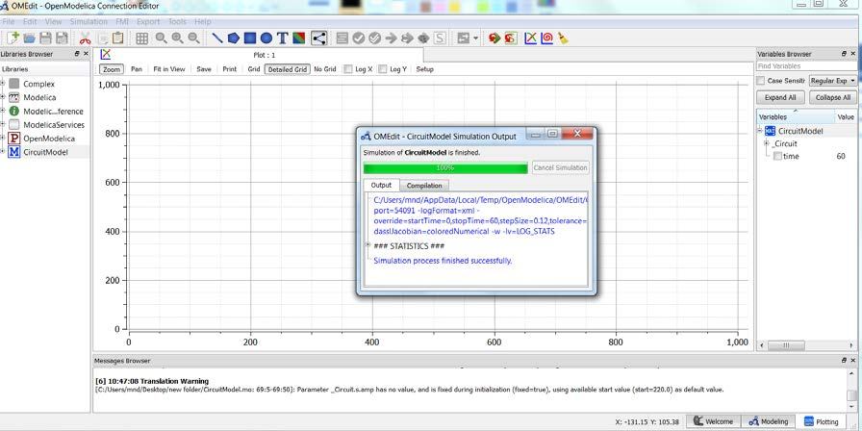862x431 pixels.
Task: Open the Regular Exp dropdown
Action: click(833, 81)
